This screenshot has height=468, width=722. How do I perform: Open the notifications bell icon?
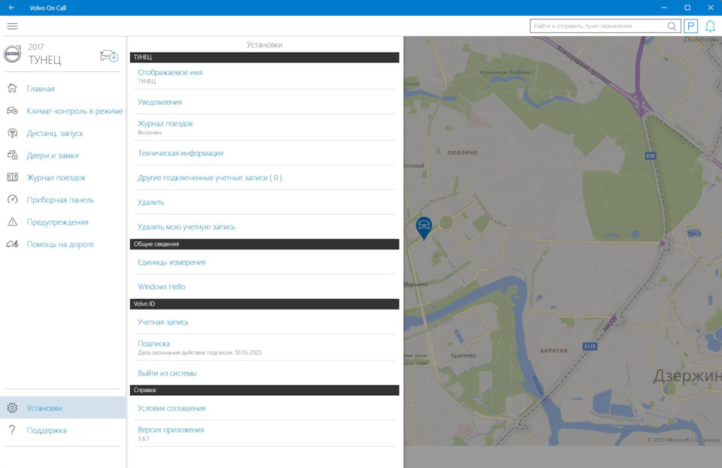pos(711,26)
